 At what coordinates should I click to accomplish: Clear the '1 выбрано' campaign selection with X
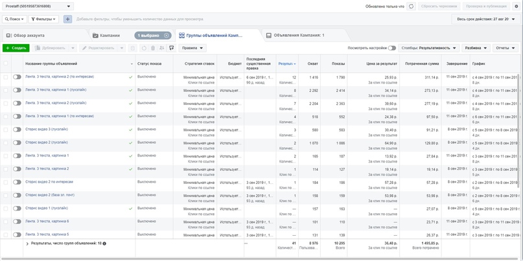click(167, 36)
